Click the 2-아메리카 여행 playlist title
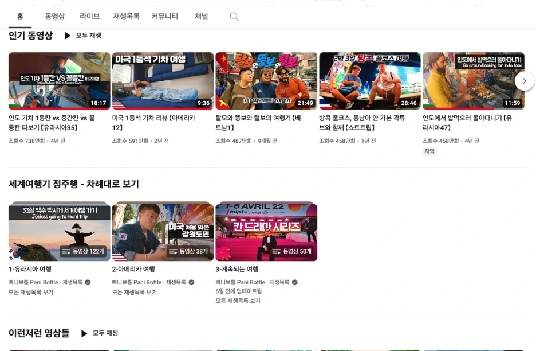536x351 pixels. pos(133,269)
